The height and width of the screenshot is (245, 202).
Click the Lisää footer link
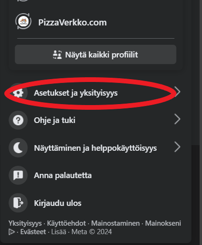coord(59,232)
